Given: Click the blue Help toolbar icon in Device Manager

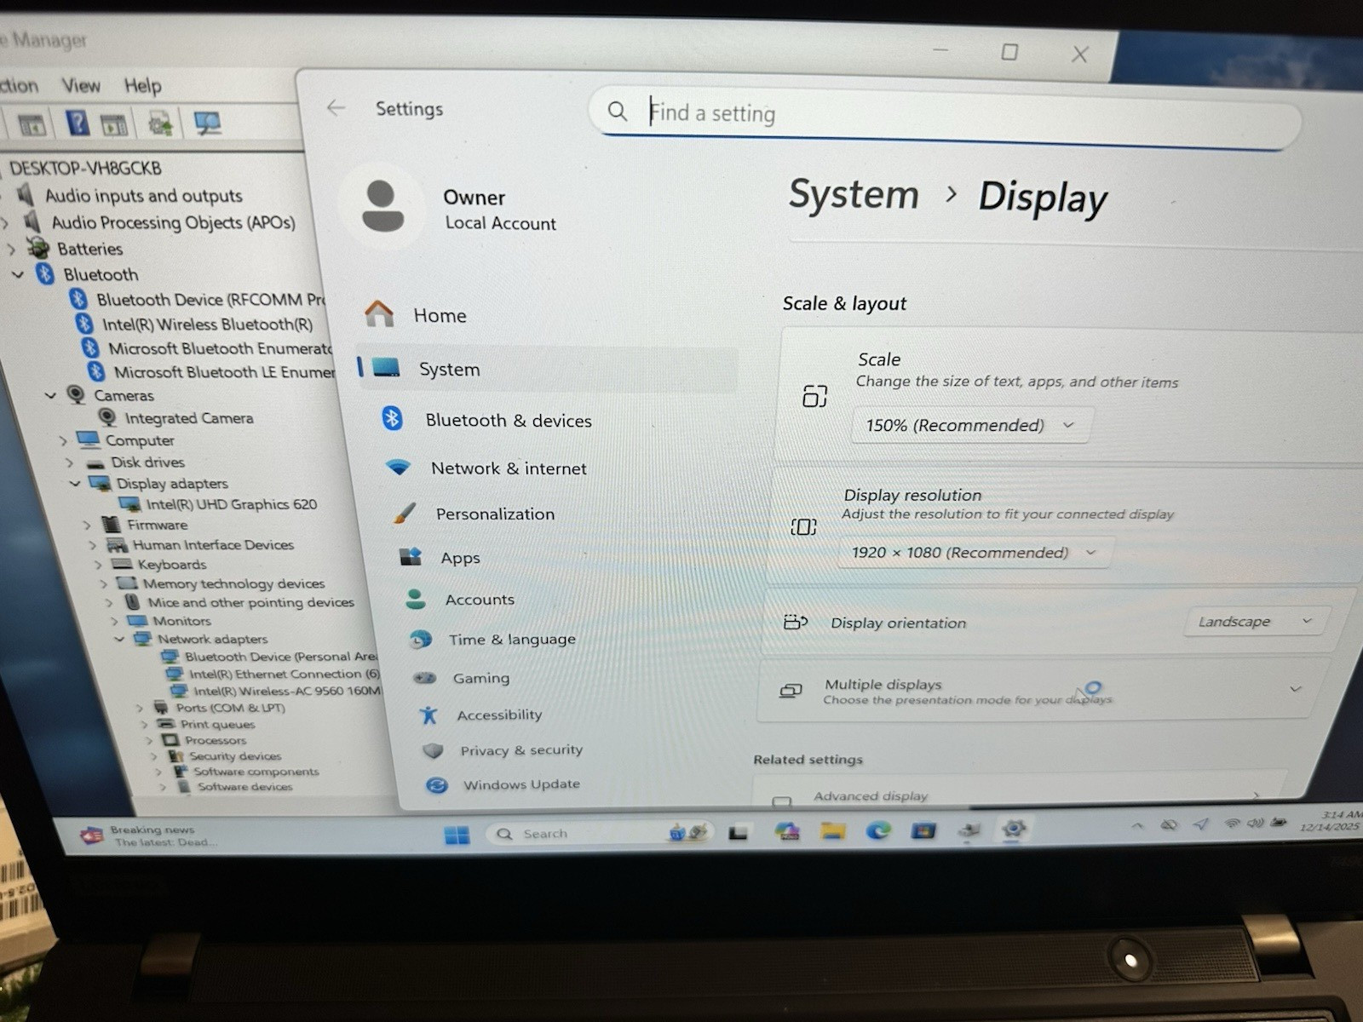Looking at the screenshot, I should [78, 123].
